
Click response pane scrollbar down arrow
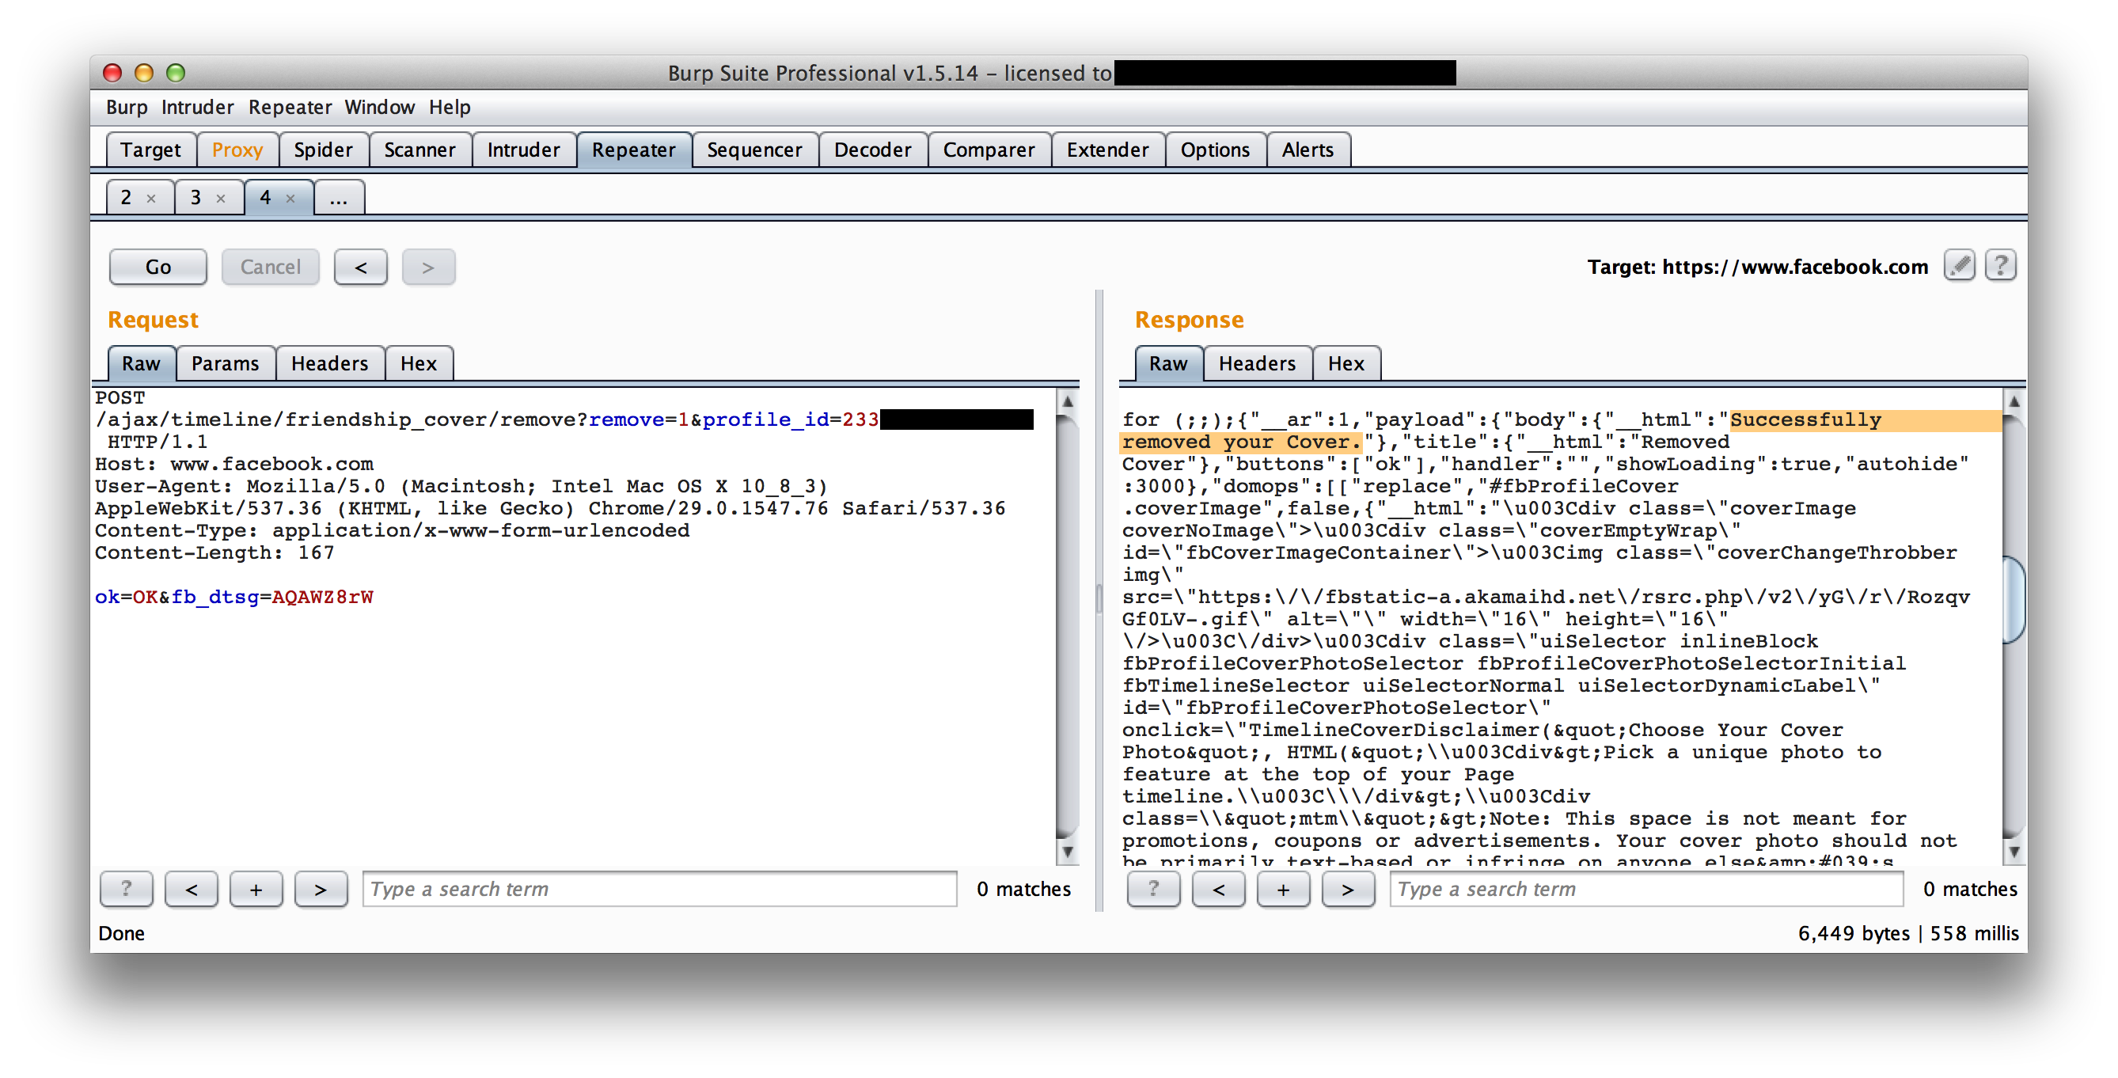2014,851
